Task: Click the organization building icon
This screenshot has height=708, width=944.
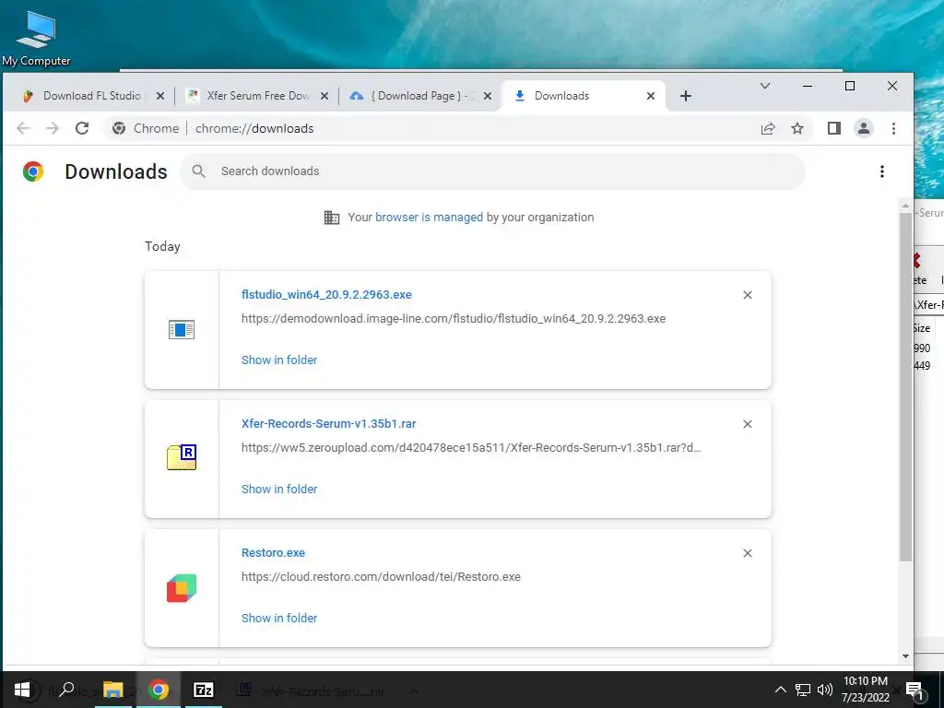Action: [x=332, y=218]
